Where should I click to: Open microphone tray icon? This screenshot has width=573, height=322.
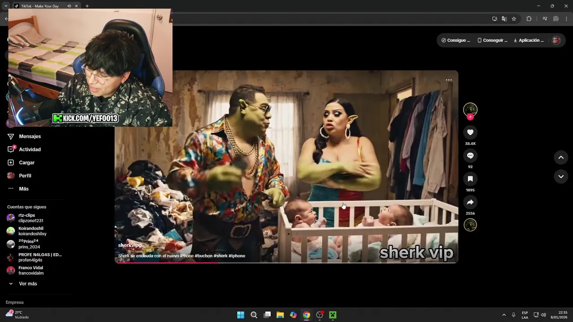513,315
